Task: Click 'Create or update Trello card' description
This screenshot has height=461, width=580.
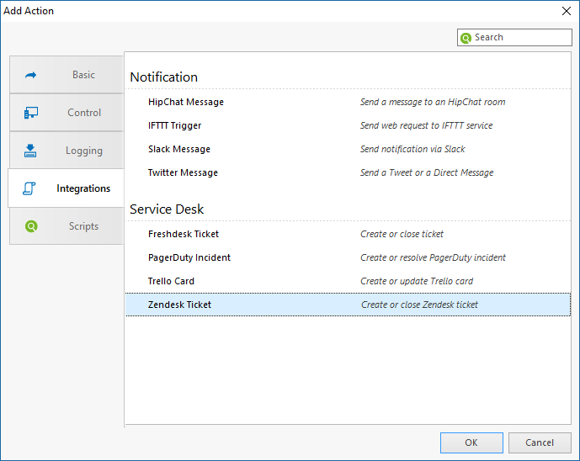Action: (417, 281)
